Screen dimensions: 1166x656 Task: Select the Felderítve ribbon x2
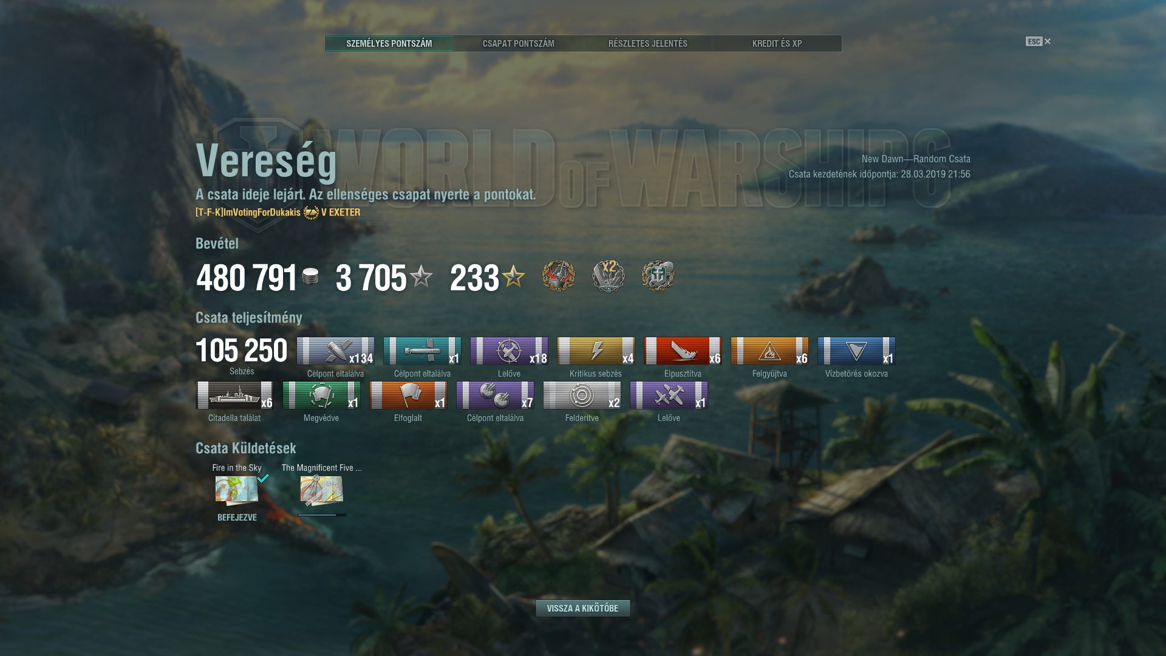[582, 395]
